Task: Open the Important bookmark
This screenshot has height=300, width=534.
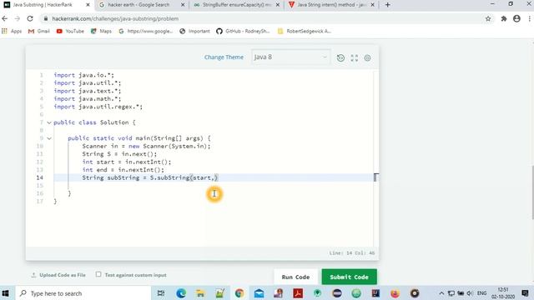Action: click(194, 31)
